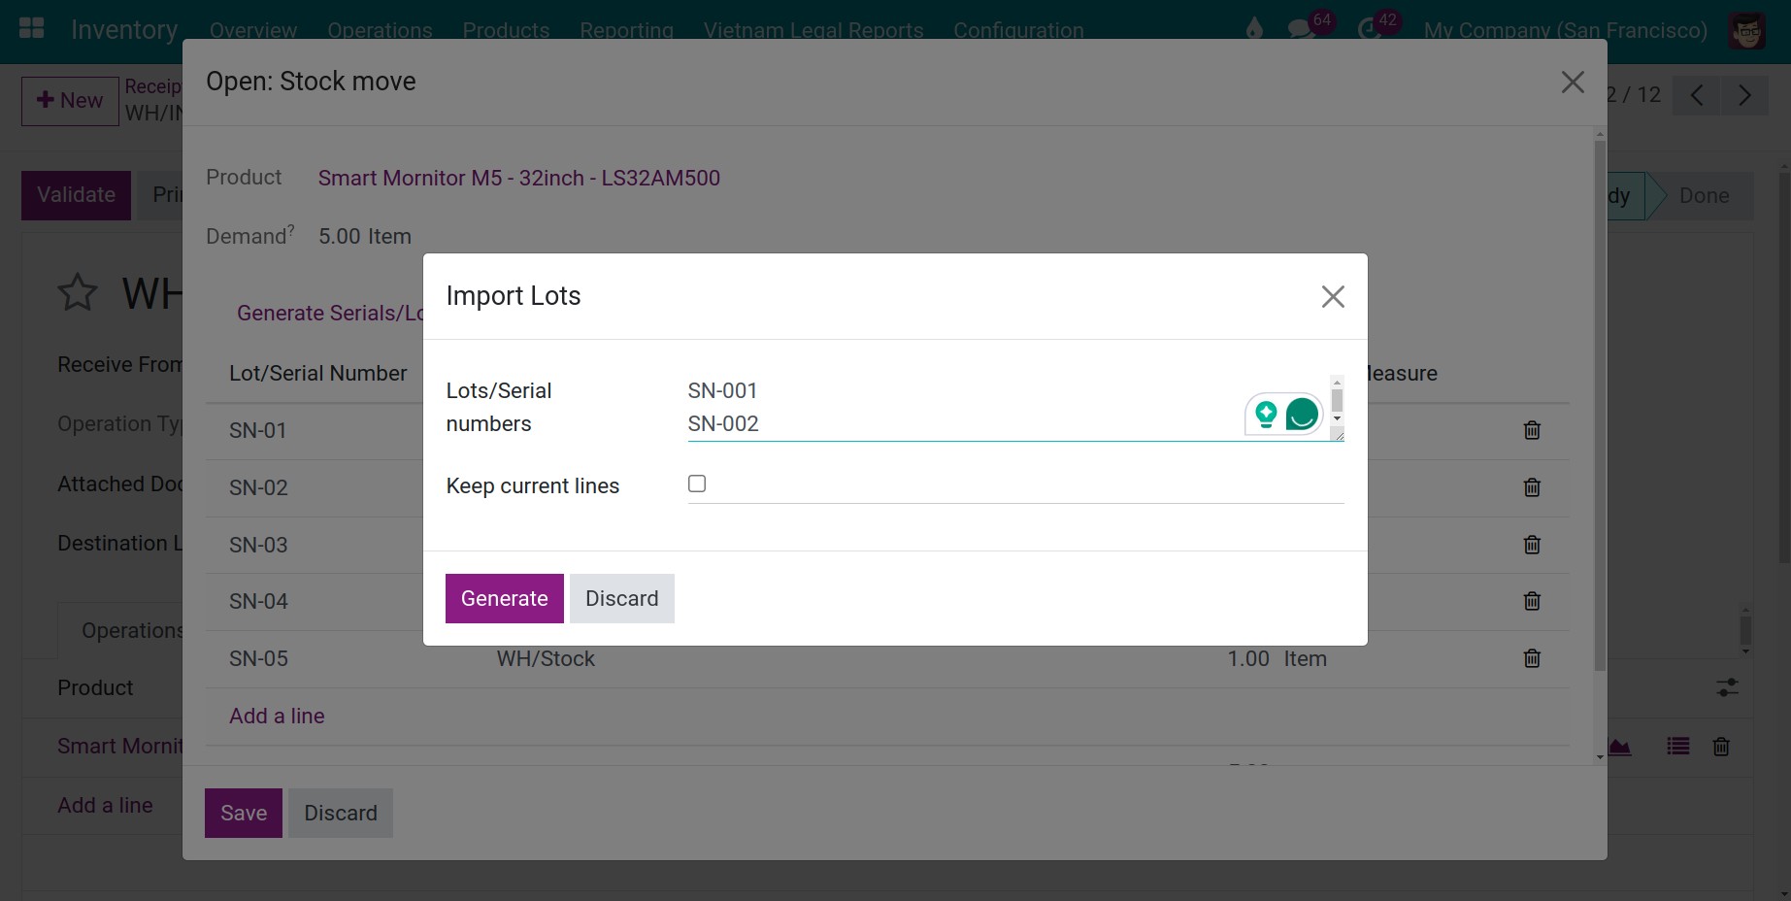Image resolution: width=1791 pixels, height=901 pixels.
Task: Click the SN-04 lot cell
Action: point(258,601)
